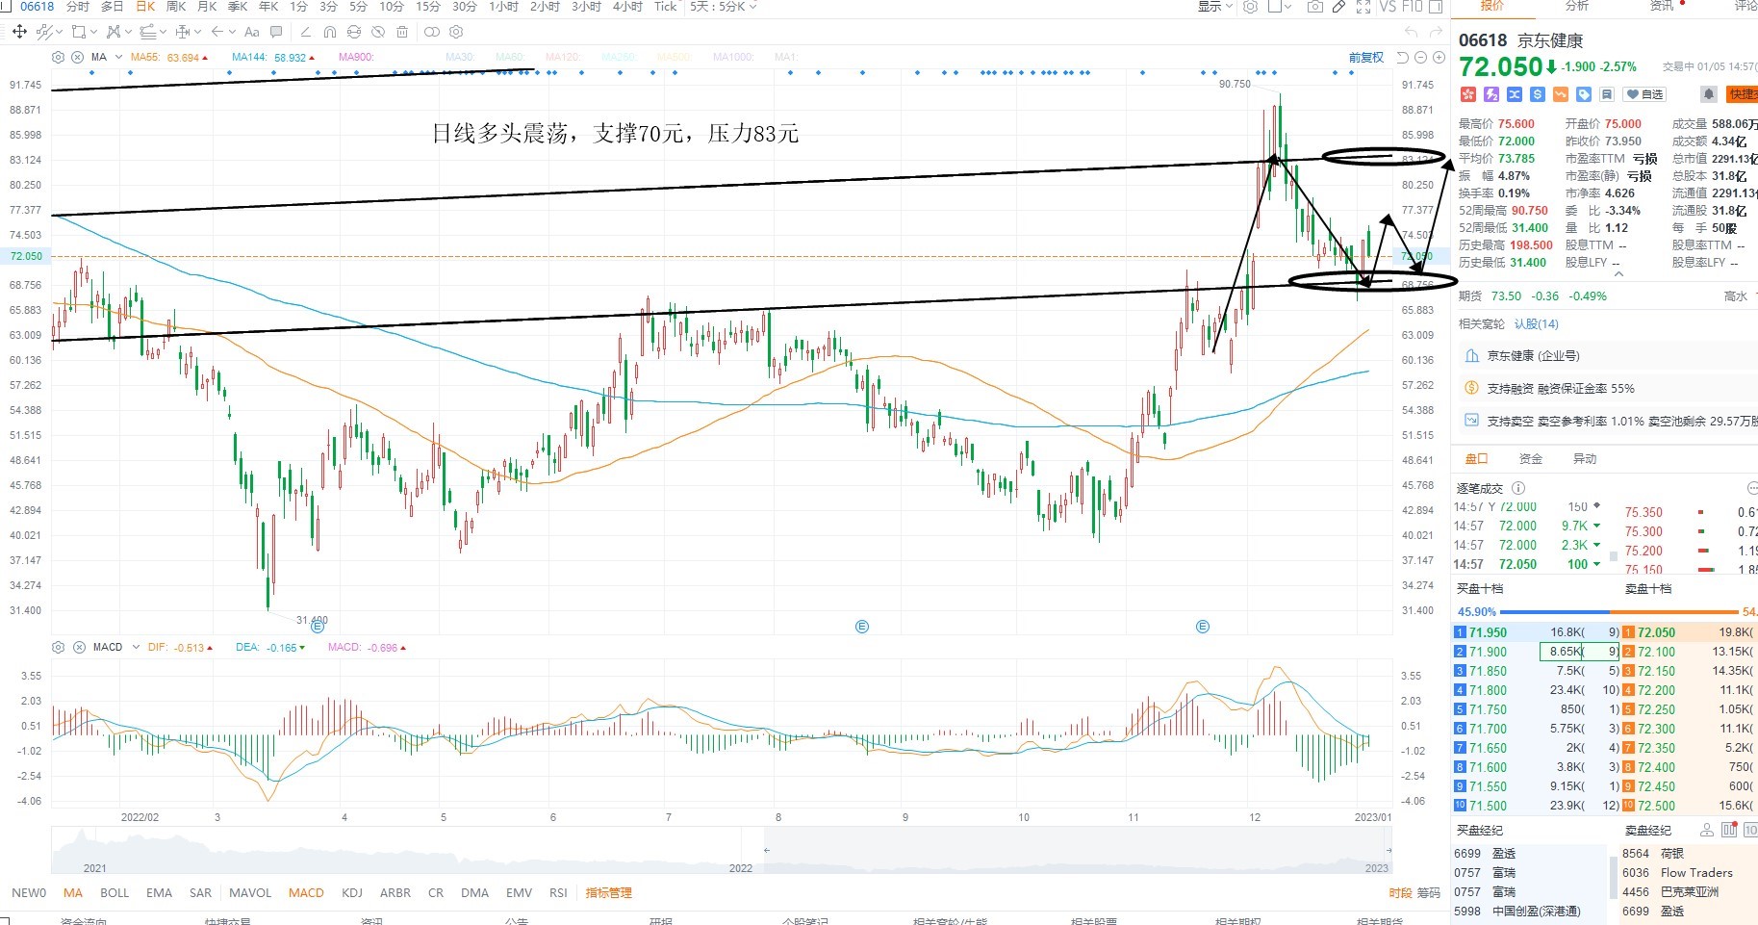The height and width of the screenshot is (925, 1758).
Task: Toggle the linked compare tool icon
Action: point(432,32)
